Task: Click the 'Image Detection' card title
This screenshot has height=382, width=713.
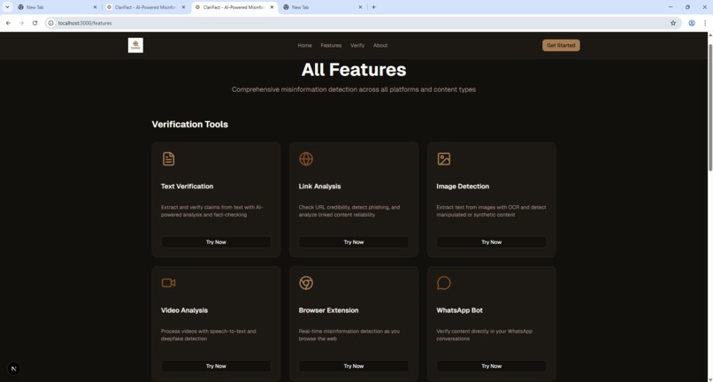Action: 463,187
